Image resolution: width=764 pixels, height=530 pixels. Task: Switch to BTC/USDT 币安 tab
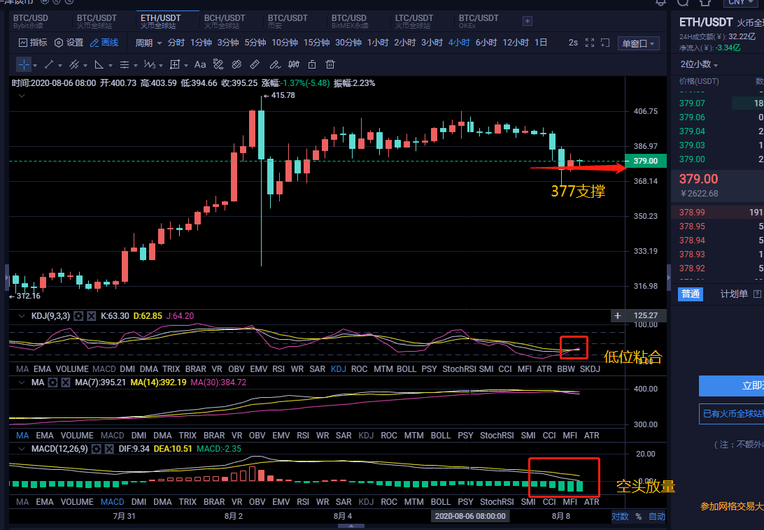click(288, 21)
